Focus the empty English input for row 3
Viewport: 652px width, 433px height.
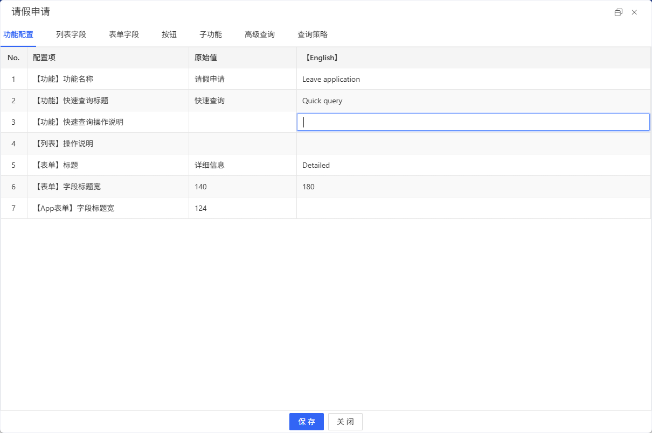(473, 122)
